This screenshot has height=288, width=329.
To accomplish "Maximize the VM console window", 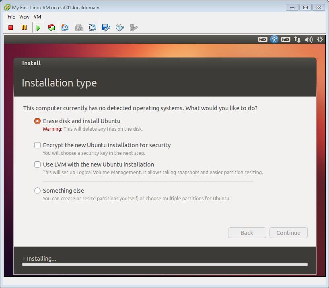I will [305, 8].
